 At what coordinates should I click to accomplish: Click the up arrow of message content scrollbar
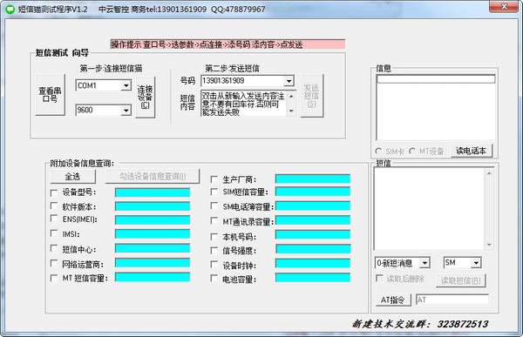tap(291, 97)
